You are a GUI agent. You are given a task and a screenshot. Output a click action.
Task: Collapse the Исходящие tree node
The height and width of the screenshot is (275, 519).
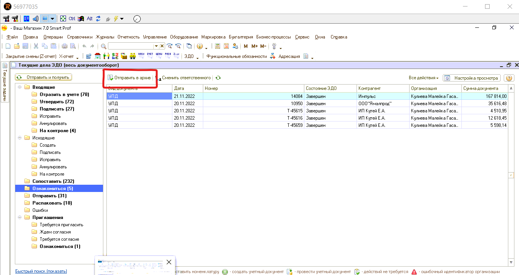tap(19, 138)
